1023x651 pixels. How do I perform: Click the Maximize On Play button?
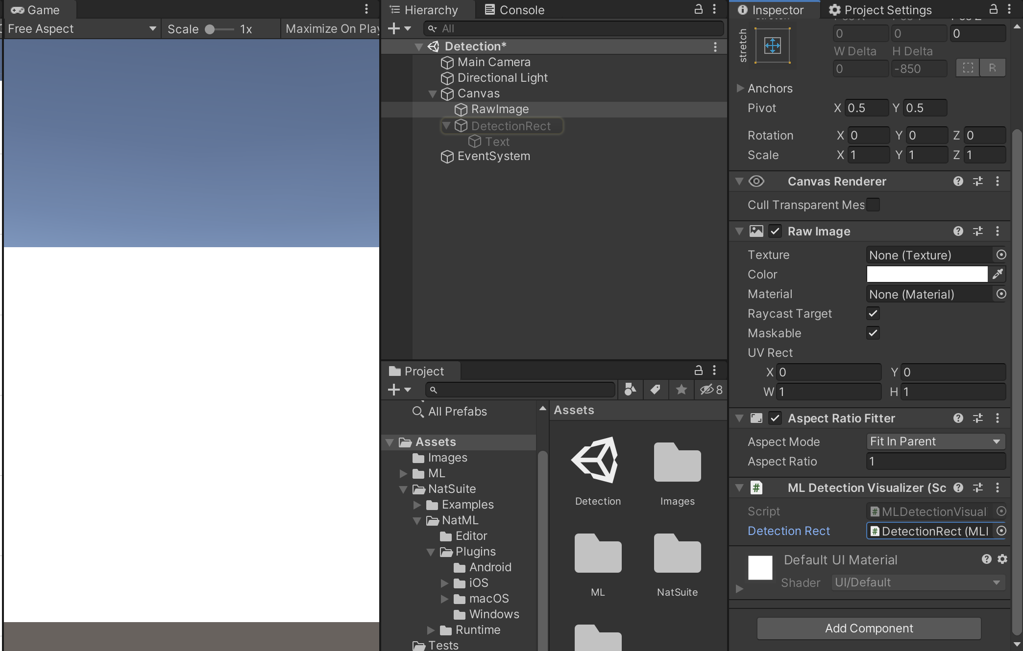pos(332,29)
